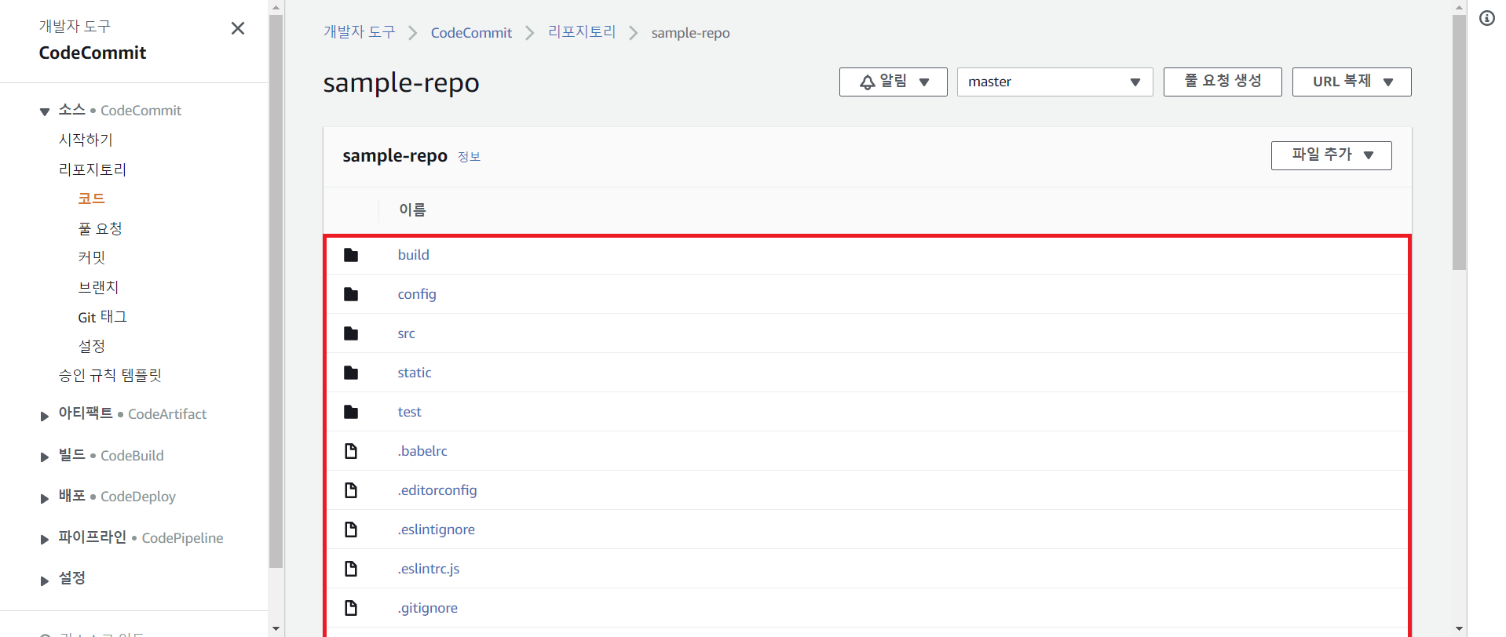Click the 정보 link beside sample-repo

[x=469, y=157]
